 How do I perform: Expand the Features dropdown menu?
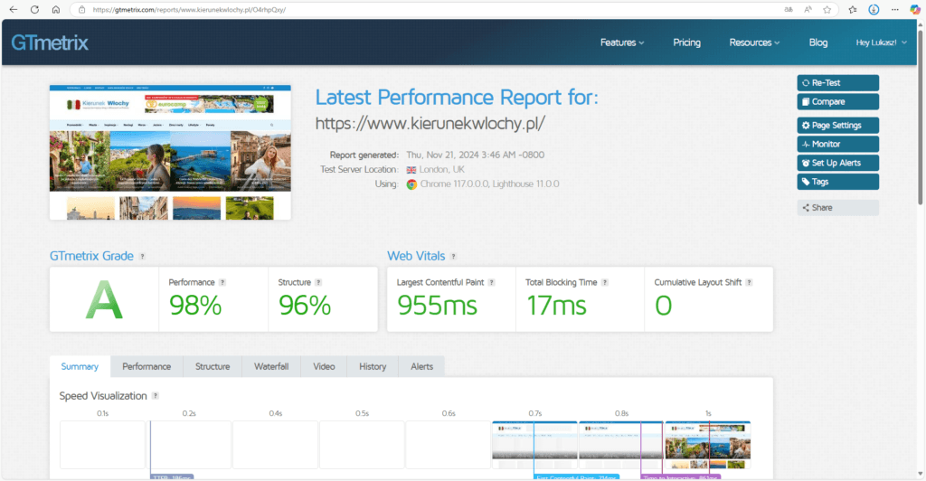pos(622,42)
